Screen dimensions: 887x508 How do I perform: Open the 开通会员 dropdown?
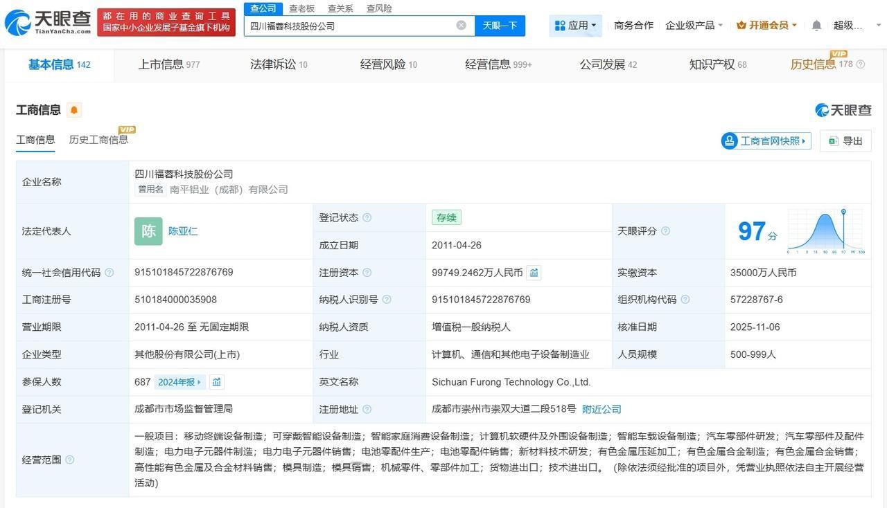(x=766, y=26)
